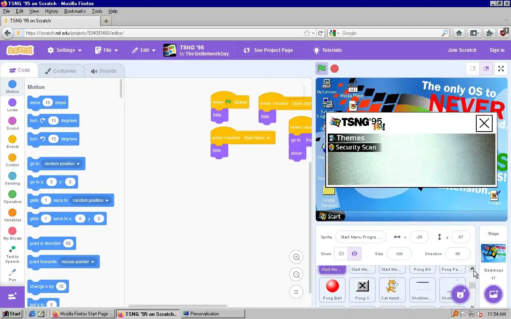The height and width of the screenshot is (319, 511).
Task: Open the Settings dropdown menu
Action: (x=64, y=50)
